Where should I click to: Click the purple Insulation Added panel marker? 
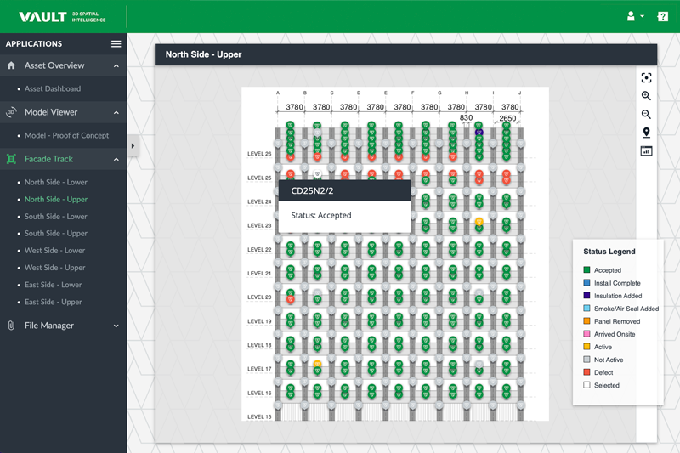pos(479,132)
